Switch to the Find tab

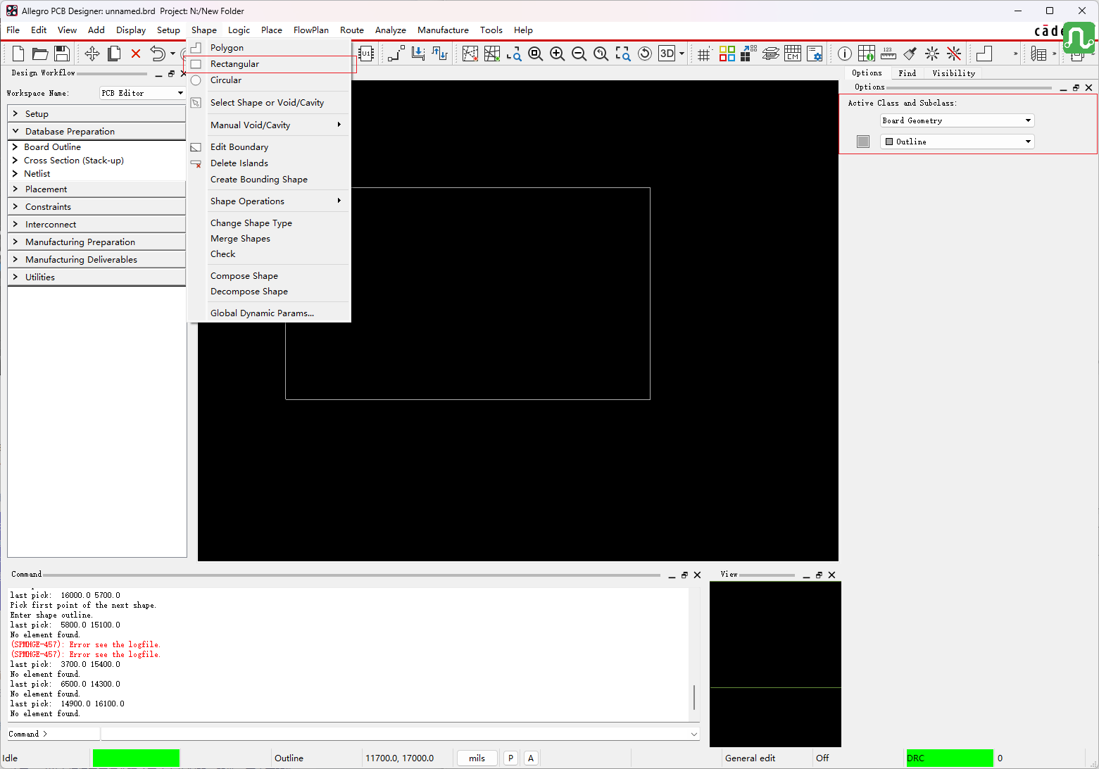pos(908,73)
